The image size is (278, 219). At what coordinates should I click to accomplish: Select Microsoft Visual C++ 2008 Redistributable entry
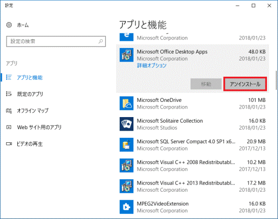pos(186,162)
